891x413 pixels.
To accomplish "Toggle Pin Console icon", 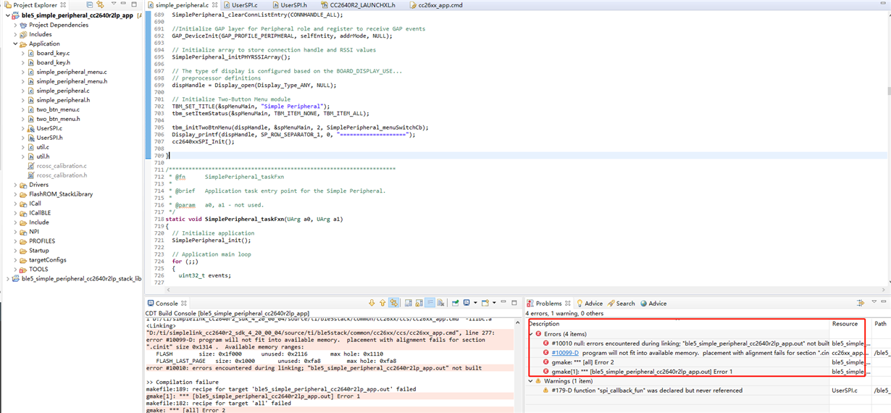I will click(x=456, y=303).
